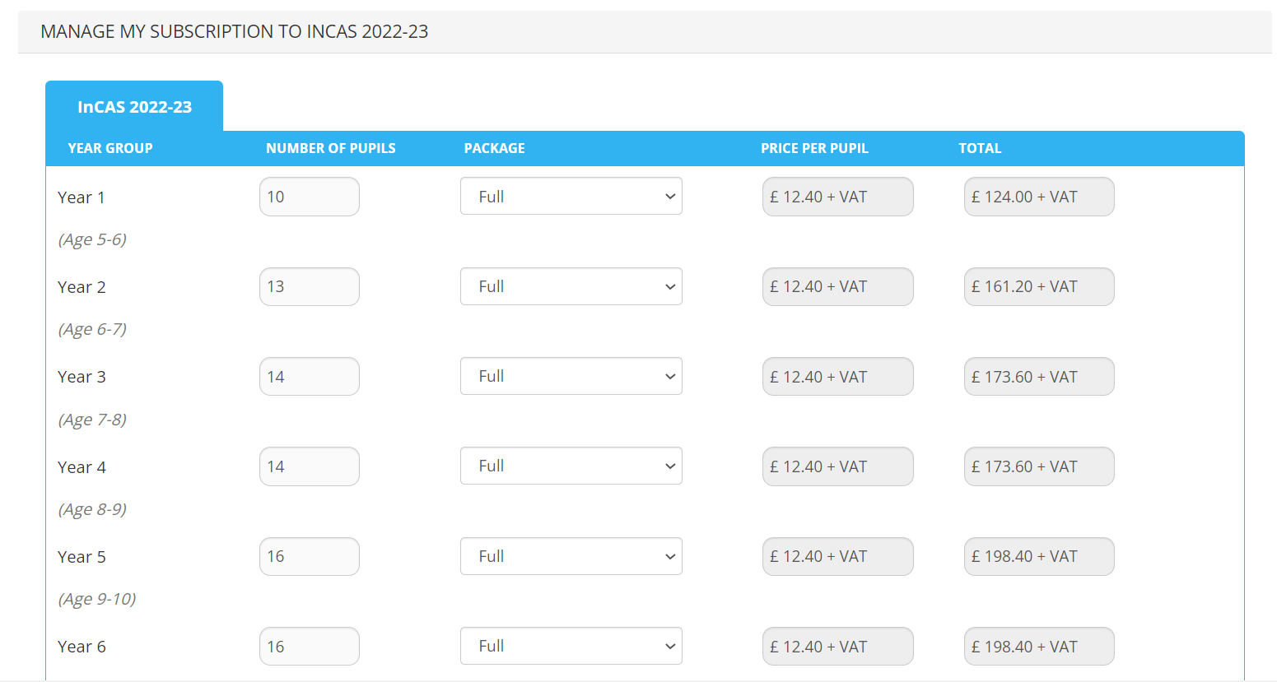This screenshot has width=1277, height=682.
Task: Click the Year 5 price per pupil field
Action: tap(838, 556)
